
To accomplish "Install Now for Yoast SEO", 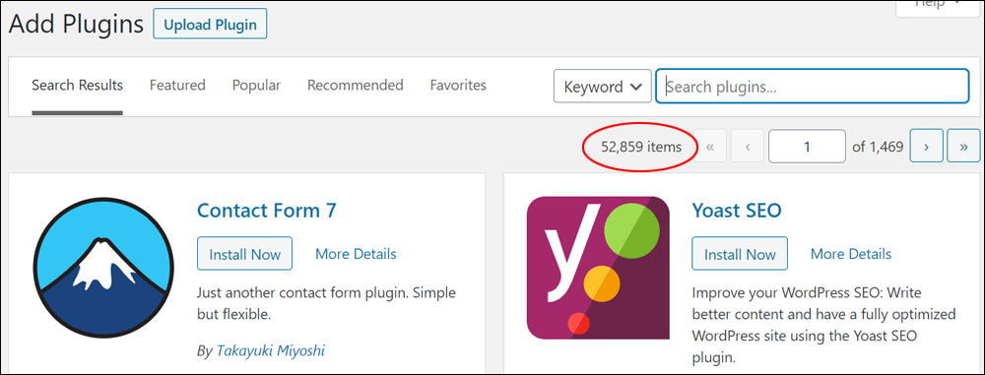I will click(740, 254).
